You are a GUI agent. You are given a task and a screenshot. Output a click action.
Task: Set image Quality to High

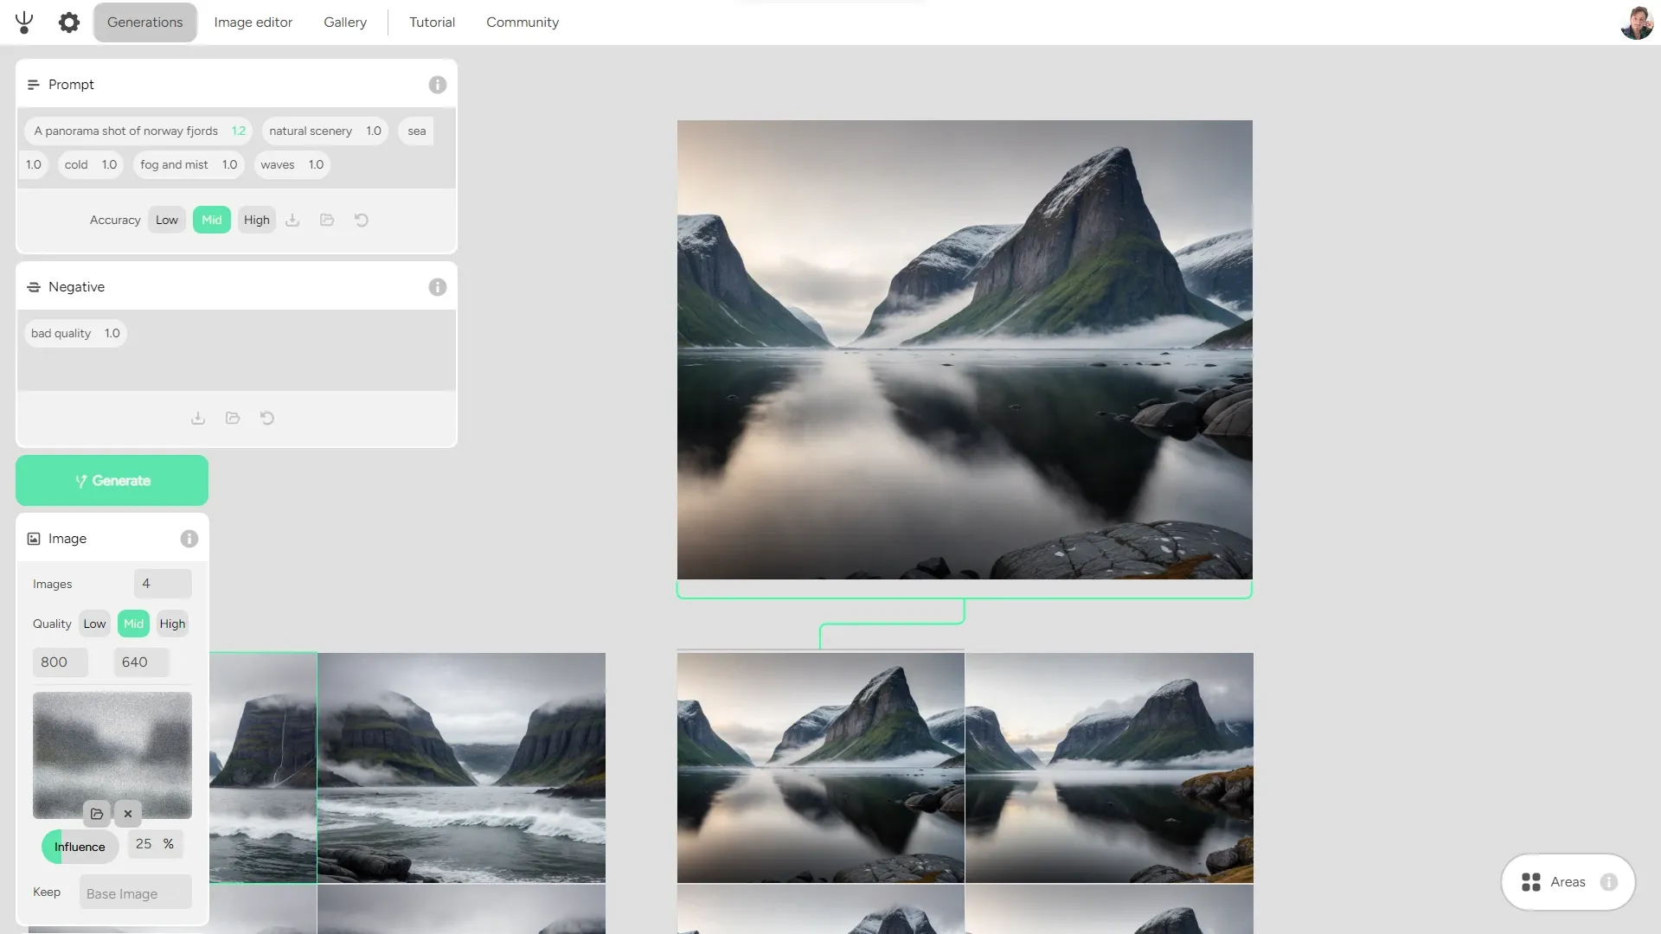click(x=173, y=624)
